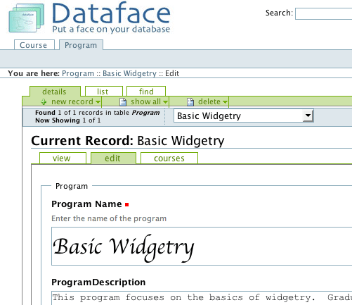Click the delete document icon

pyautogui.click(x=190, y=101)
